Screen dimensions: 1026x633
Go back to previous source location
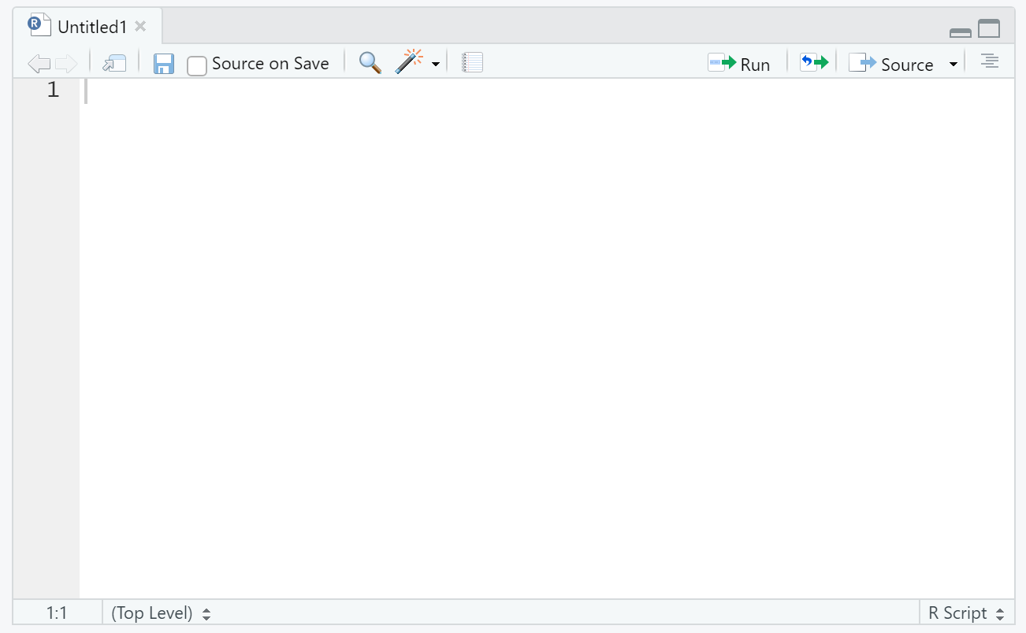click(39, 64)
